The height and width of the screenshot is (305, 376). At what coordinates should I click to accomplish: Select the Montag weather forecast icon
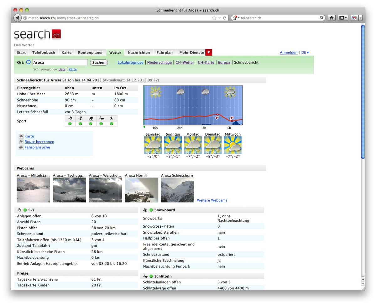coord(193,145)
